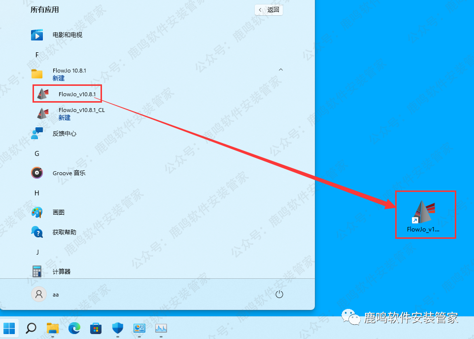Screen dimensions: 474x339
Task: Click the 计算器 label
Action: [x=62, y=271]
